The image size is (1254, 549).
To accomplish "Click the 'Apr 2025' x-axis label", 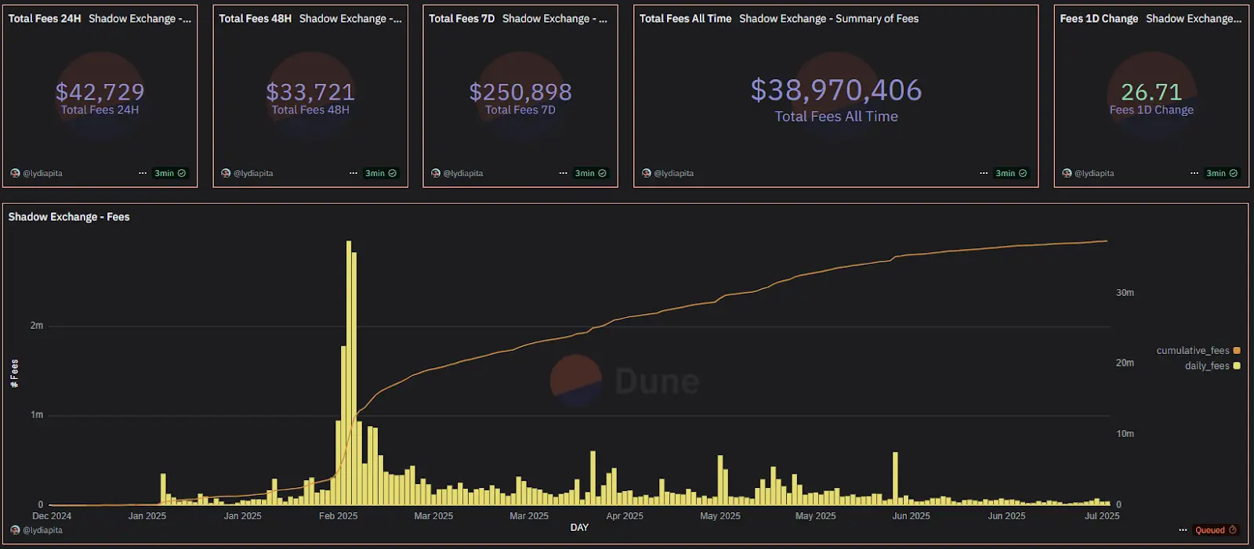I will click(625, 516).
